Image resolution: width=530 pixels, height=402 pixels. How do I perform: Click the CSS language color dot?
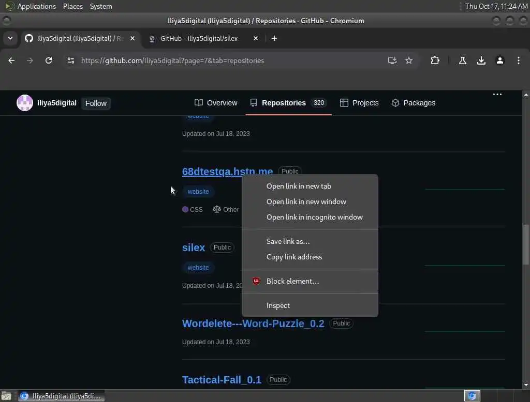tap(185, 209)
